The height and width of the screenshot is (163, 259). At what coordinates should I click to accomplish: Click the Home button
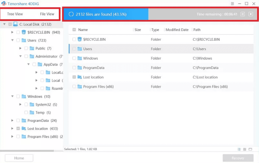(19, 158)
